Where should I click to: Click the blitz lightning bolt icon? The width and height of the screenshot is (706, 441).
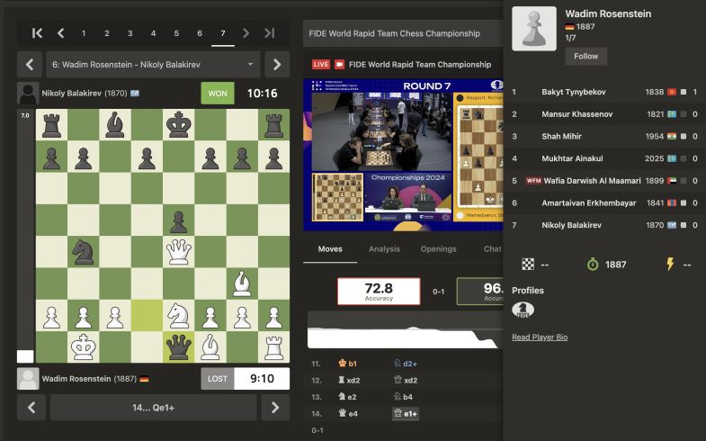(668, 265)
